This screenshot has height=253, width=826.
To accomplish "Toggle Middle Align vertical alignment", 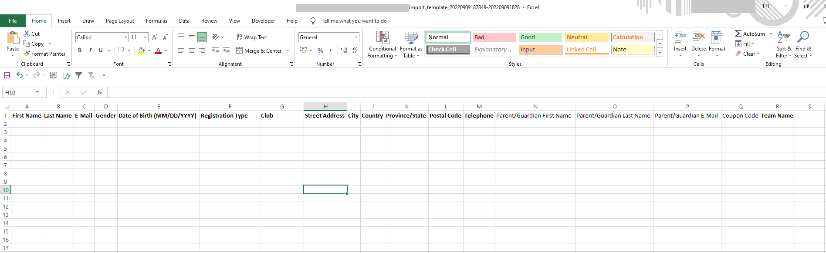I will pos(192,37).
